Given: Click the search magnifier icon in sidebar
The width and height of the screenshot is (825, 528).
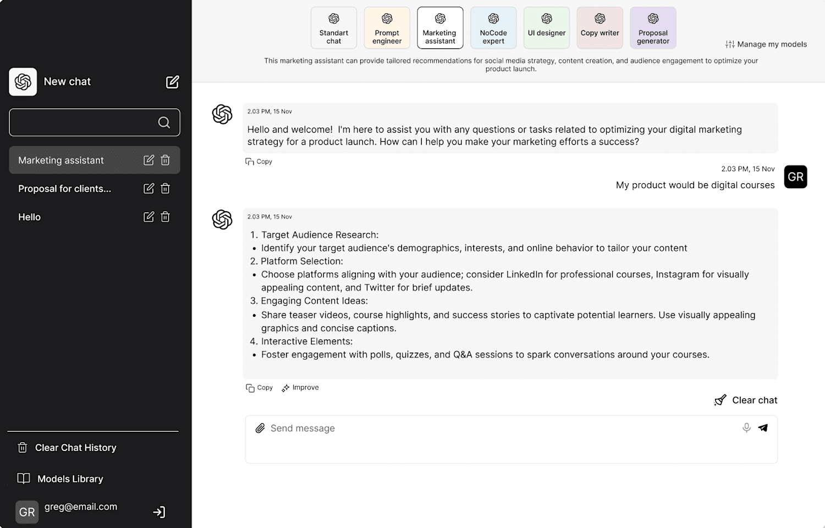Looking at the screenshot, I should 164,122.
